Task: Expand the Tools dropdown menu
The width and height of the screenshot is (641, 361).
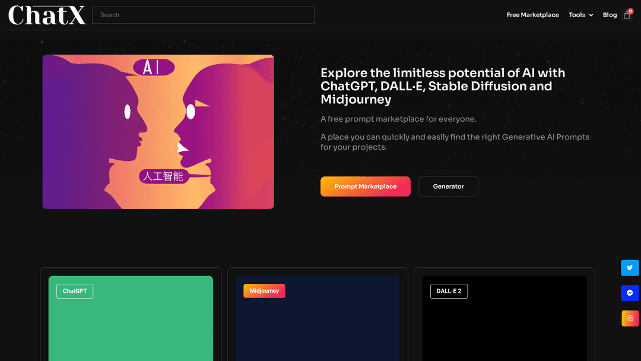Action: 581,15
